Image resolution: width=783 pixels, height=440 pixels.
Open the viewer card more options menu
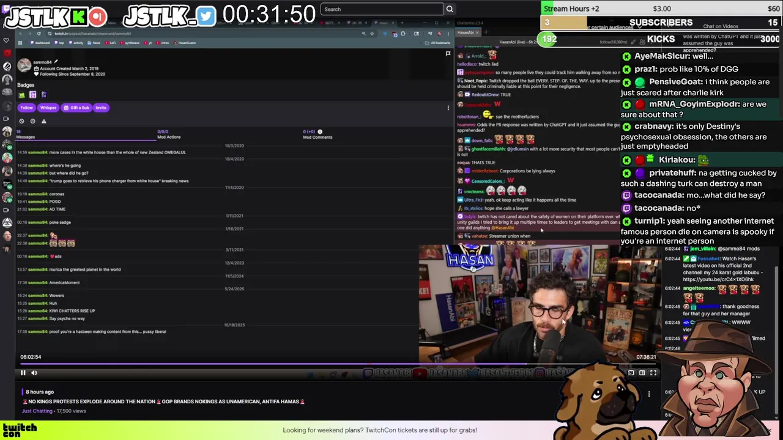click(448, 108)
